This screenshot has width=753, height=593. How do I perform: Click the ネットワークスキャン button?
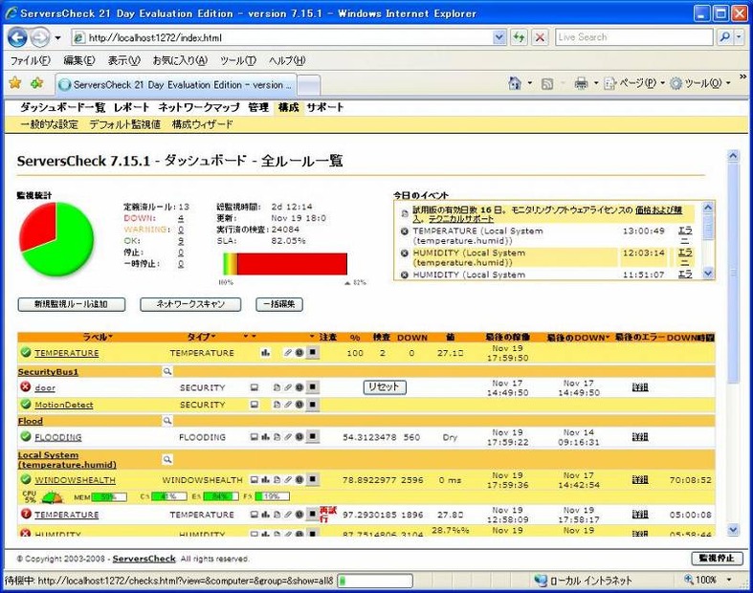[x=190, y=304]
